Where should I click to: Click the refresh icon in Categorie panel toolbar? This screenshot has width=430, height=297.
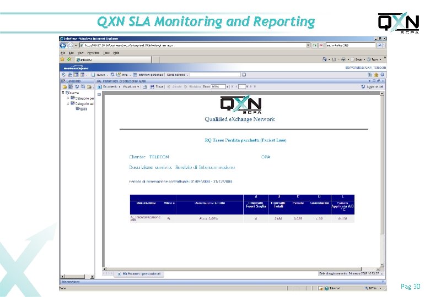pos(77,87)
